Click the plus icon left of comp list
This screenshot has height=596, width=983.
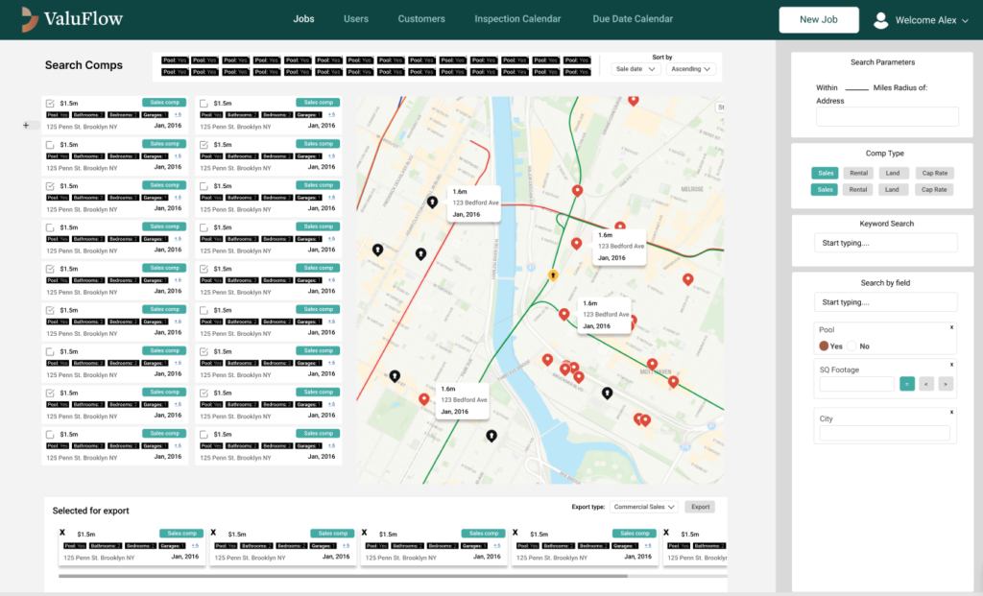[x=26, y=125]
